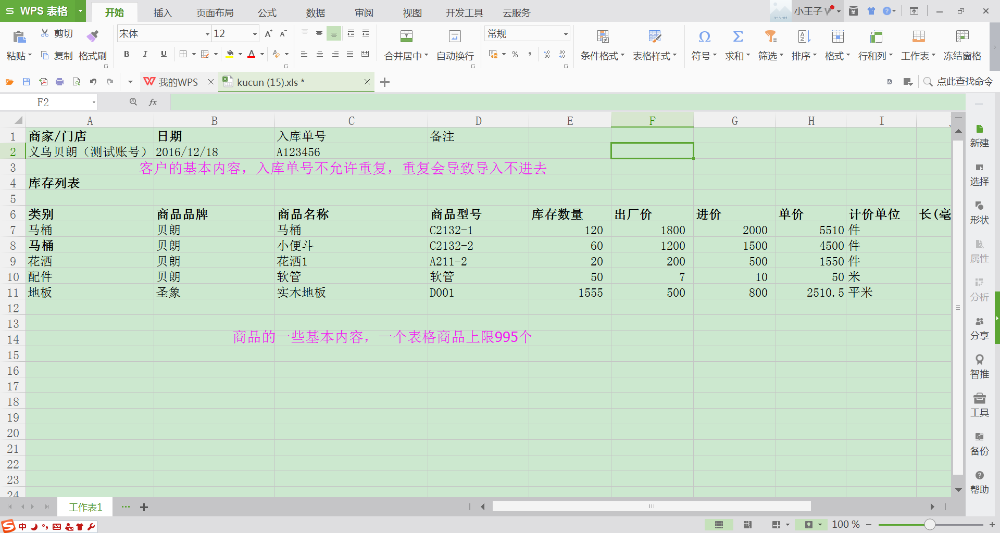Image resolution: width=1000 pixels, height=533 pixels.
Task: Toggle italic formatting
Action: point(145,54)
